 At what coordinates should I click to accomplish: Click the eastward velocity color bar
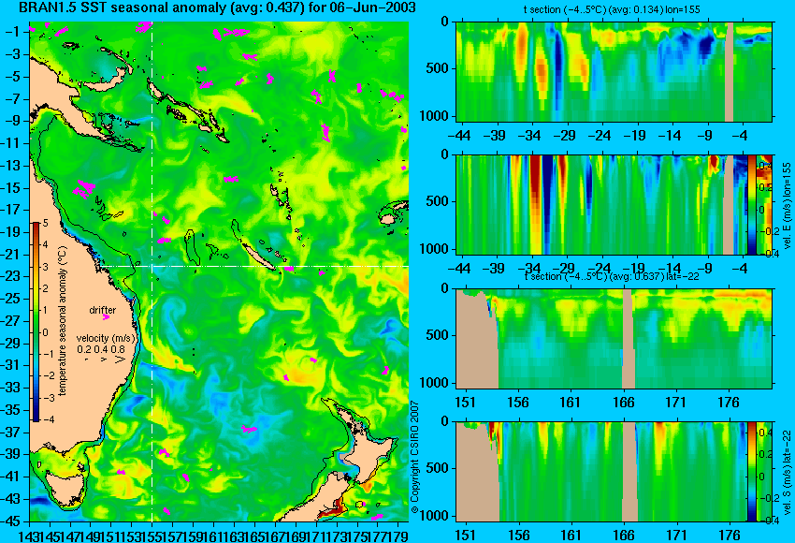click(751, 204)
